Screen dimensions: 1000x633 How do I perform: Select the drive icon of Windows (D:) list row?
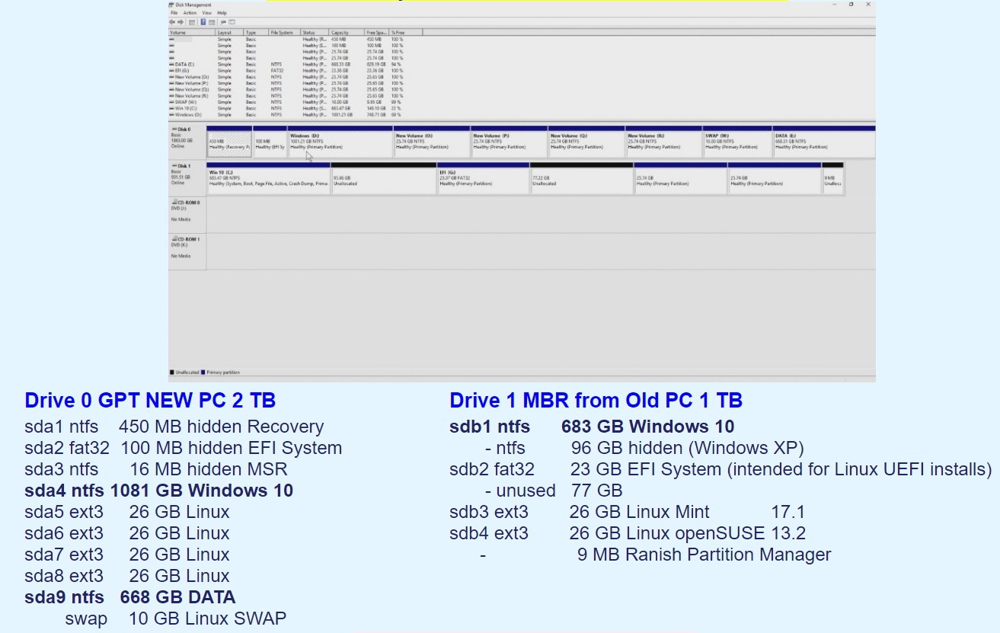point(171,115)
